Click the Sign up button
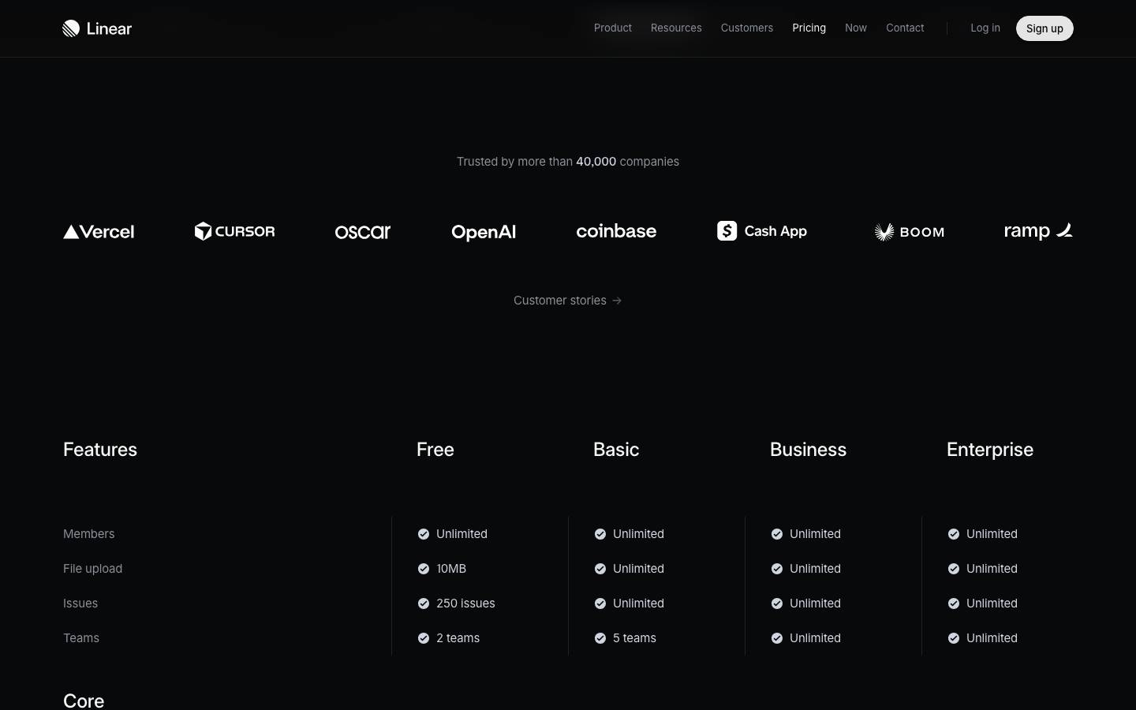 coord(1044,28)
